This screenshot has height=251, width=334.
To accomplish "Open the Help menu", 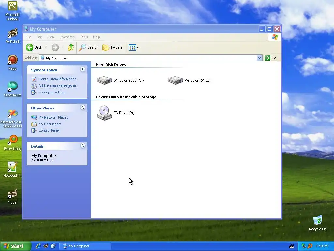I will pos(96,37).
